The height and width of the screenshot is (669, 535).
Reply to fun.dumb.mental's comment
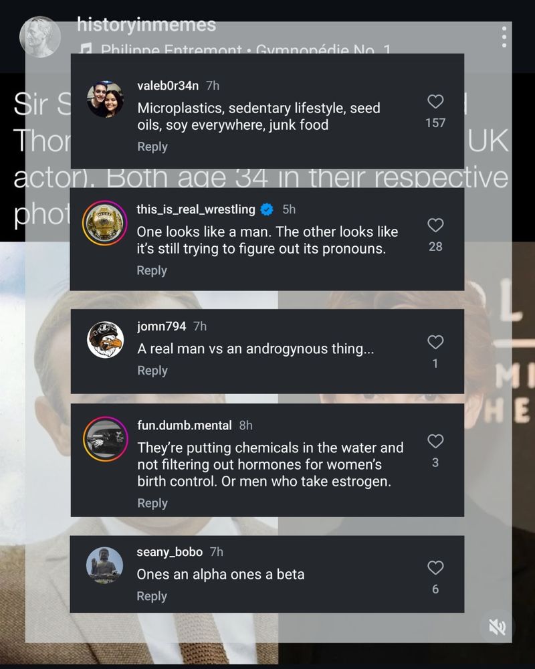(x=152, y=503)
